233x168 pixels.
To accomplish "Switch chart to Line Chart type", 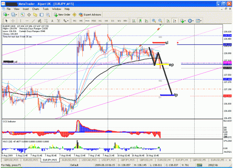I will click(x=147, y=21).
